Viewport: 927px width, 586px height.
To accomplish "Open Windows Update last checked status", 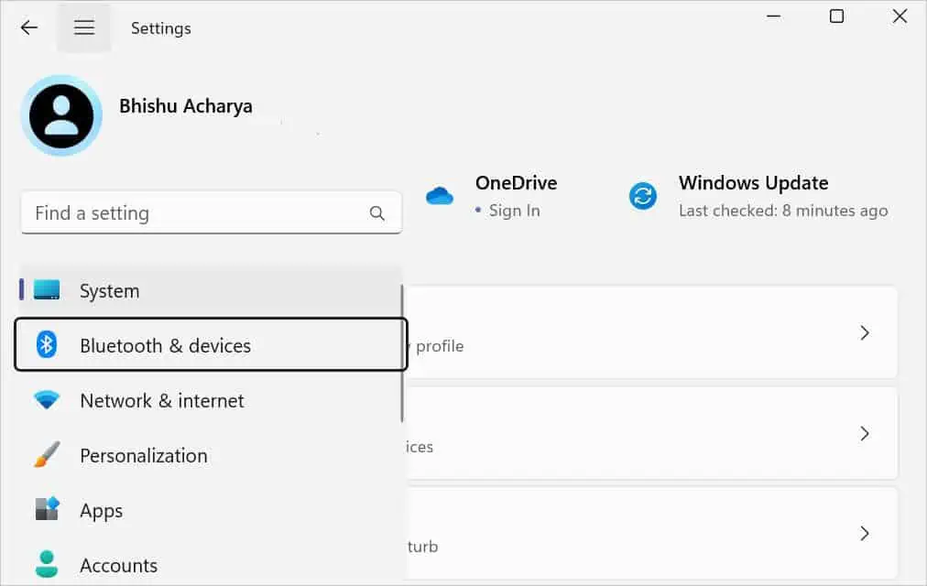I will pyautogui.click(x=782, y=211).
